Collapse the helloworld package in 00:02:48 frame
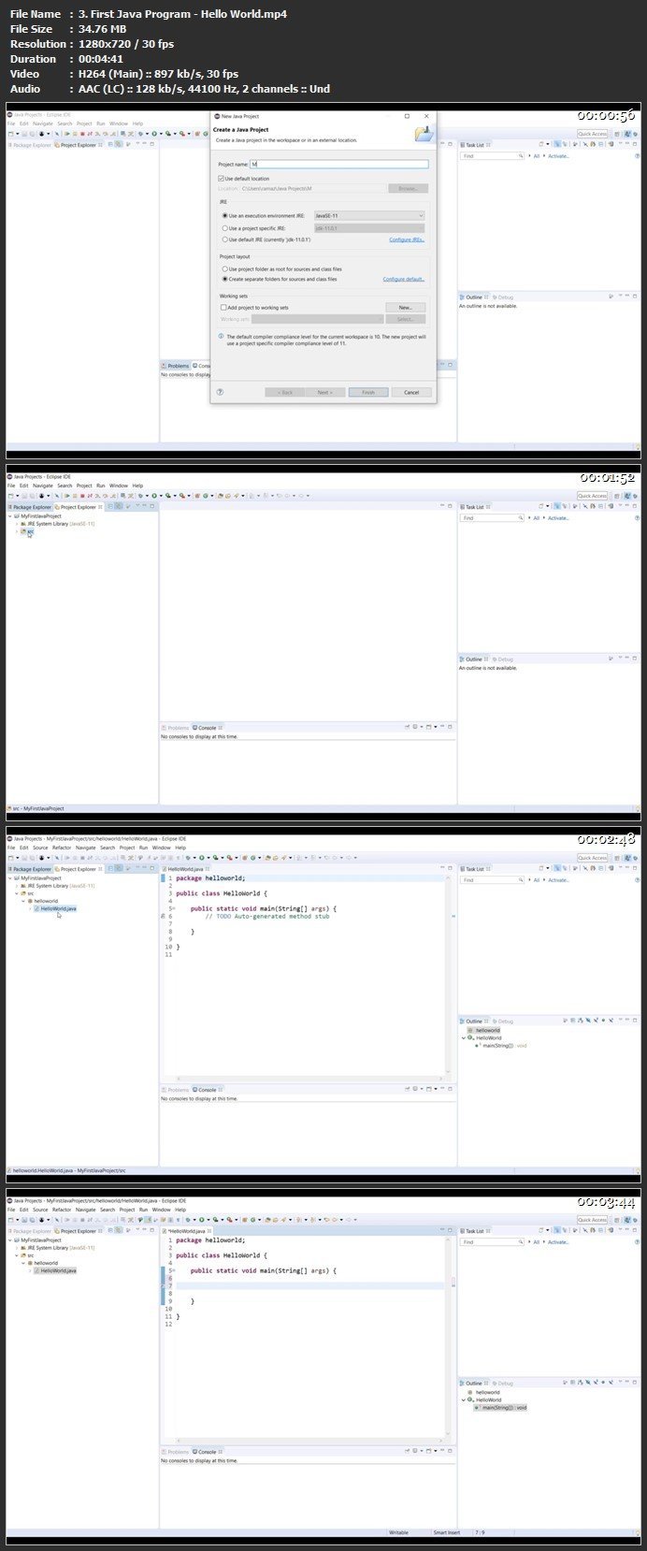The height and width of the screenshot is (1551, 647). tap(23, 901)
